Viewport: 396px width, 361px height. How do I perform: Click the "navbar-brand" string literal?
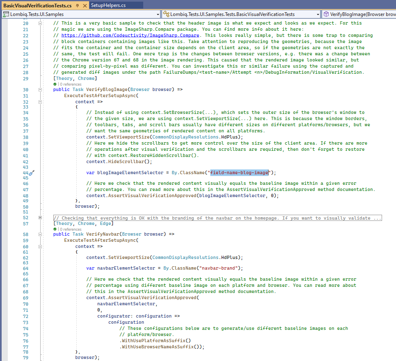(218, 268)
